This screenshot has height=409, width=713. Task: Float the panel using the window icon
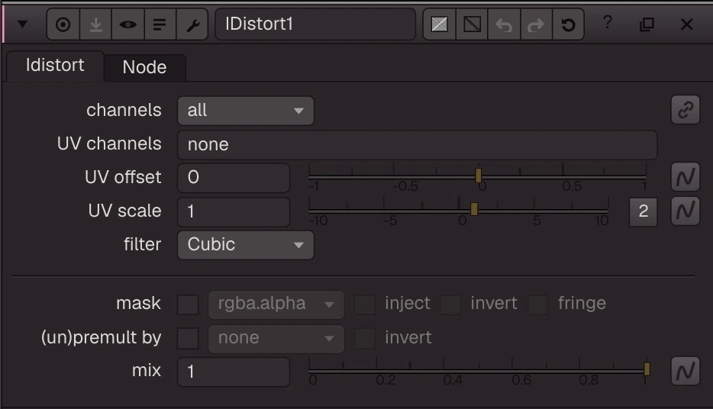coord(647,24)
